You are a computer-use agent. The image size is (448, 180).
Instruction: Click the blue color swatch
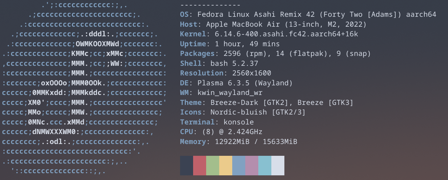pyautogui.click(x=239, y=165)
